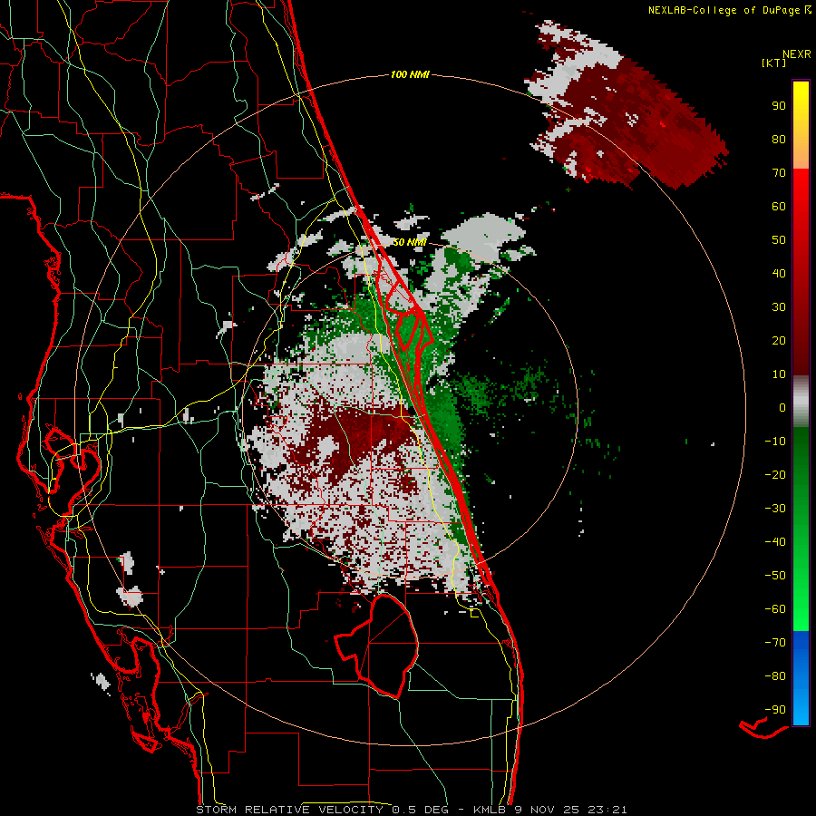Click the -10 value on velocity scale
This screenshot has height=816, width=816.
pos(775,442)
